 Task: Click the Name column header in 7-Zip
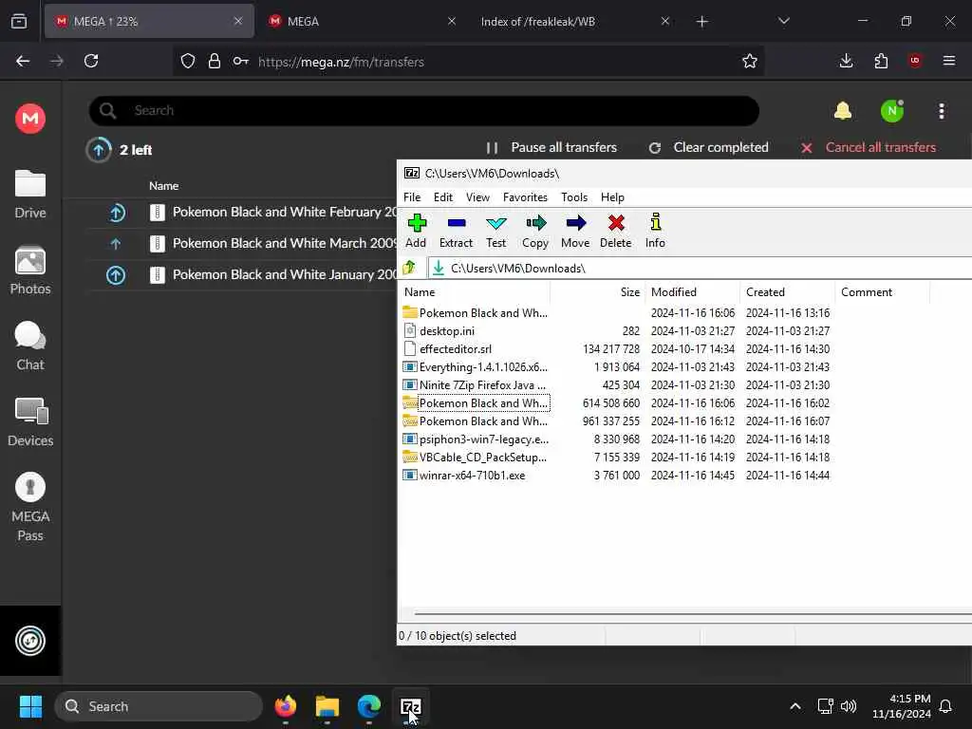[x=476, y=292]
